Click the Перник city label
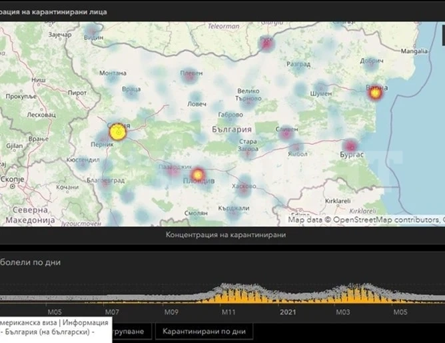This screenshot has width=445, height=343. point(102,144)
